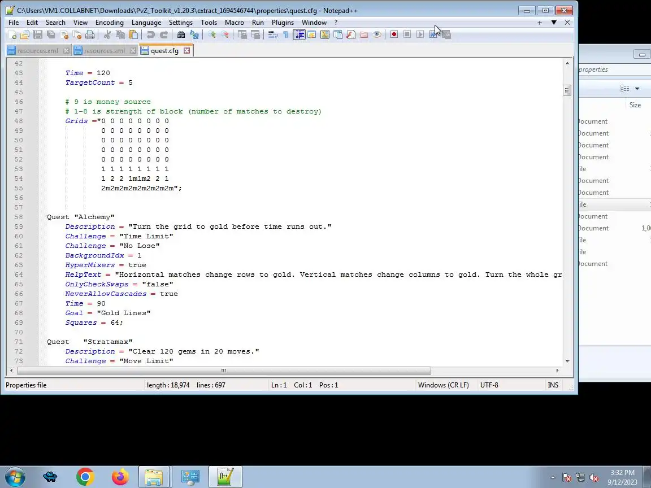Open the Macro menu

click(x=234, y=23)
